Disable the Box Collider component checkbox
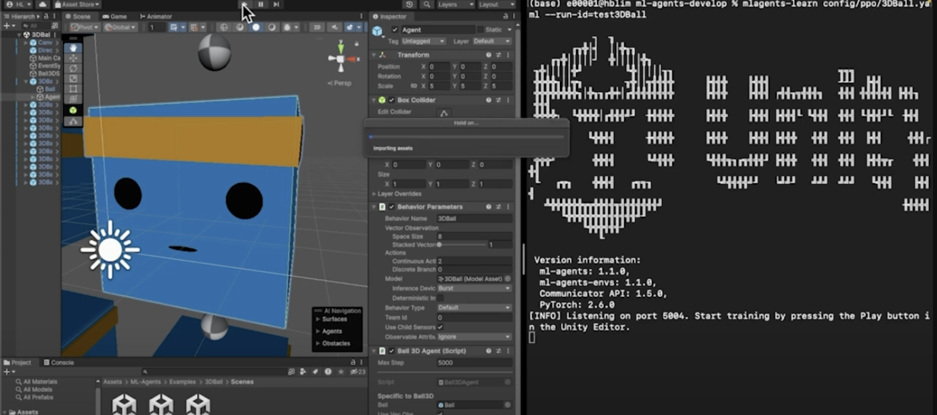The width and height of the screenshot is (937, 415). (x=391, y=100)
